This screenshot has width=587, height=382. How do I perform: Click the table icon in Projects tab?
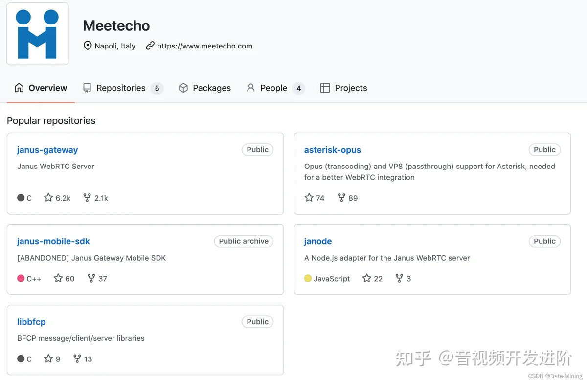(x=325, y=88)
